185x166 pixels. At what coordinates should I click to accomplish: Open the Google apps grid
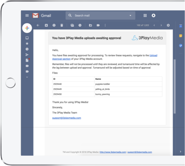pyautogui.click(x=145, y=15)
